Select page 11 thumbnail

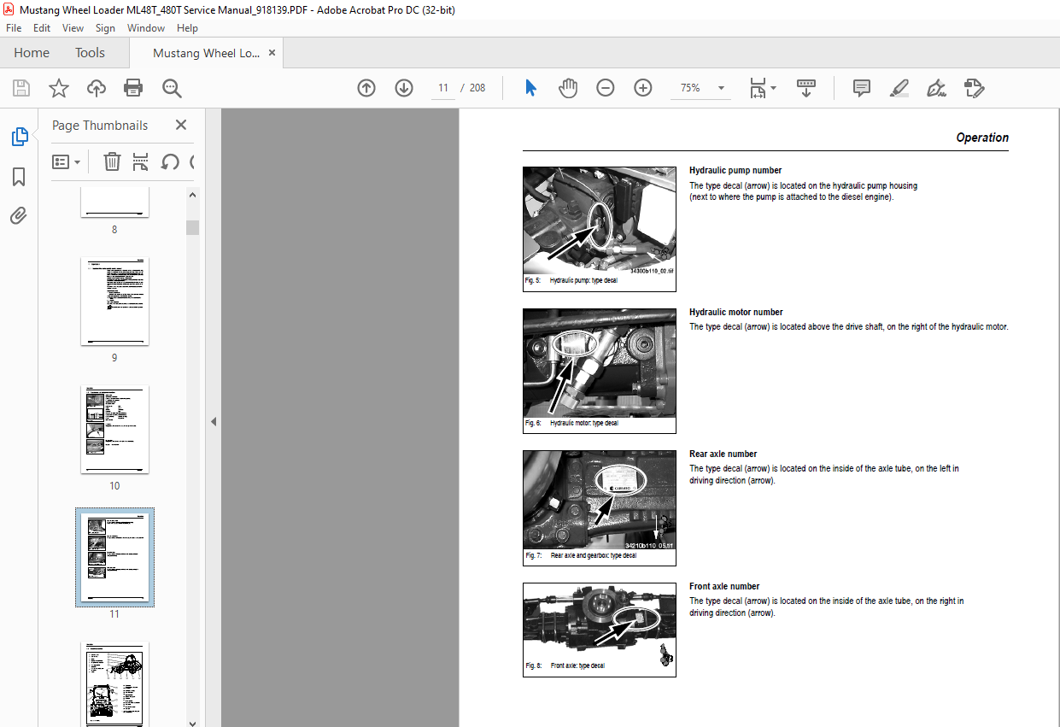pos(114,557)
